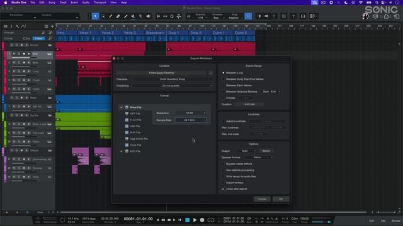403x226 pixels.
Task: Open the Snap Adaptive dropdown
Action: [235, 18]
